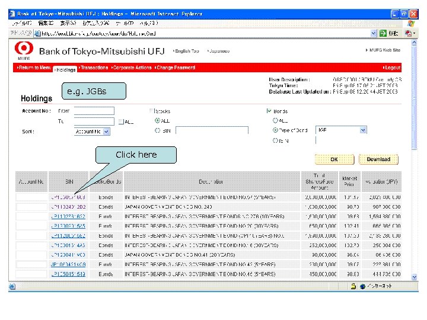427x320 pixels.
Task: Open ISIN link for Japan Government Bond NO.240
Action: (68, 207)
